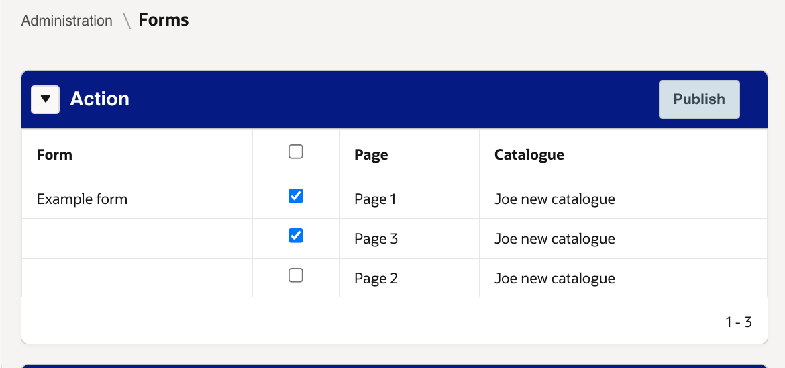Viewport: 785px width, 368px height.
Task: Select the Example form cell
Action: tap(82, 199)
